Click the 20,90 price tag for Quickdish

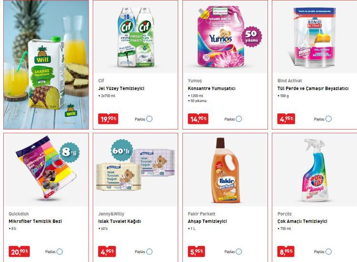(19, 252)
